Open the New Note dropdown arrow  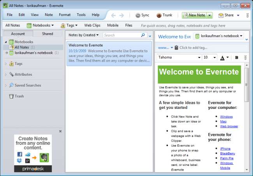209,15
